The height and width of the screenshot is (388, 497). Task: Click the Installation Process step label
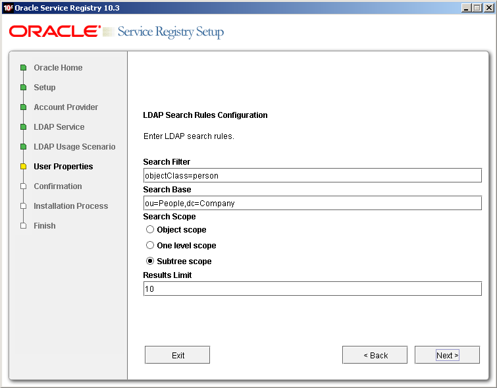[x=70, y=206]
